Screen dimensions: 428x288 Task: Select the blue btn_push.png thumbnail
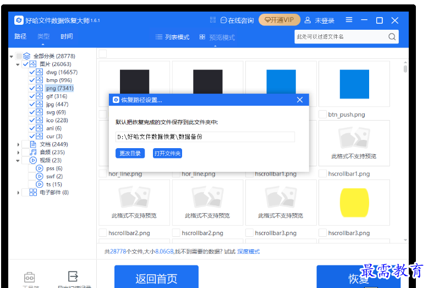click(354, 84)
